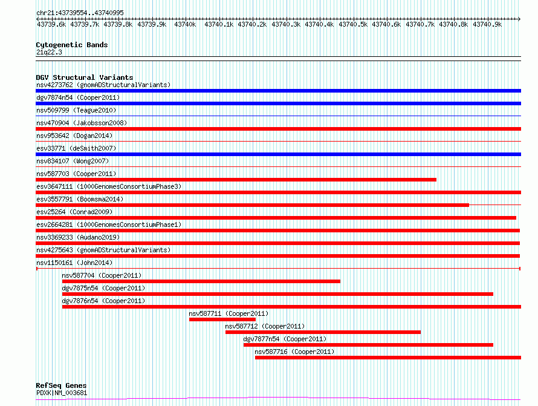Click the 43739.6k ruler position
The height and width of the screenshot is (406, 538).
point(51,24)
